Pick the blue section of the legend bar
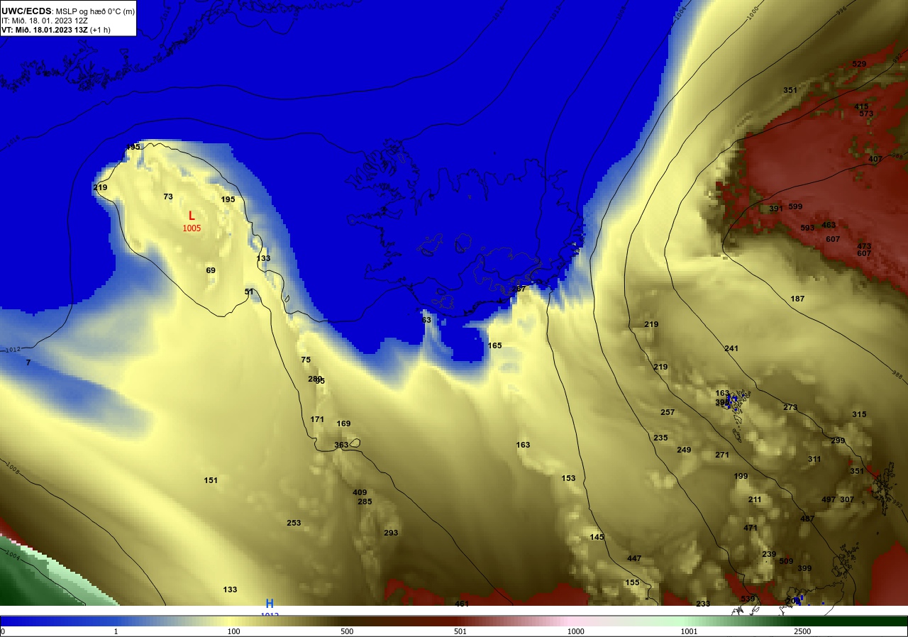908x637 pixels. click(57, 621)
